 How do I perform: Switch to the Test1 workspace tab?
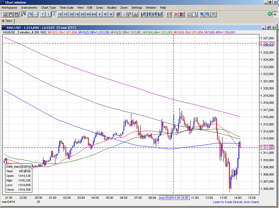(x=8, y=21)
